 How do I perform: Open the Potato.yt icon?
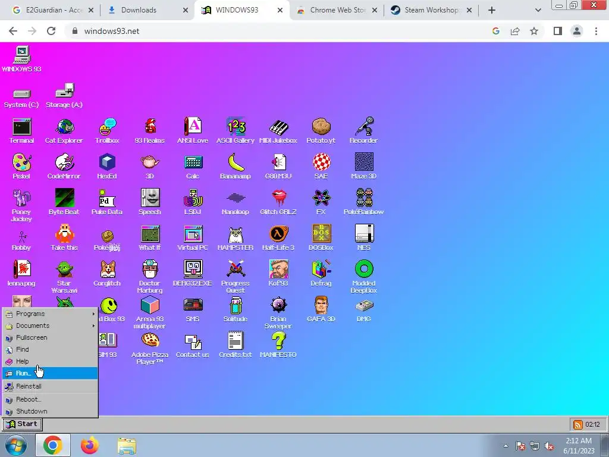coord(321,131)
